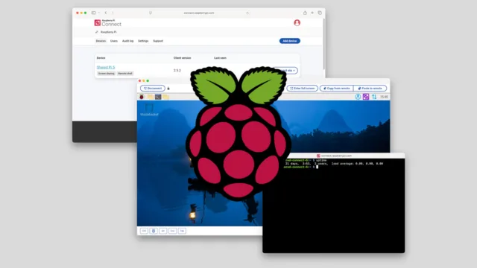Toggle the meta key button next to Ctrl
477x268 pixels.
(154, 231)
